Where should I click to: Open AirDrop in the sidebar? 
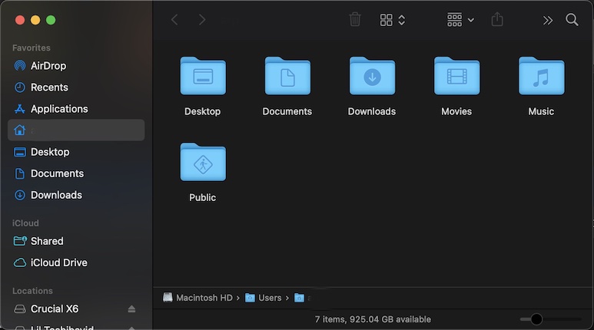(x=76, y=66)
